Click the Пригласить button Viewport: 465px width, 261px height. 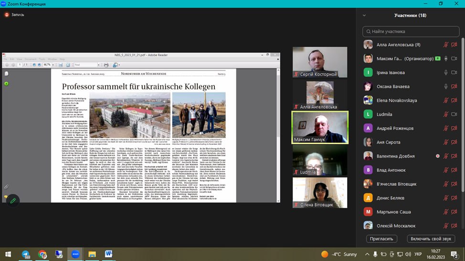click(381, 239)
